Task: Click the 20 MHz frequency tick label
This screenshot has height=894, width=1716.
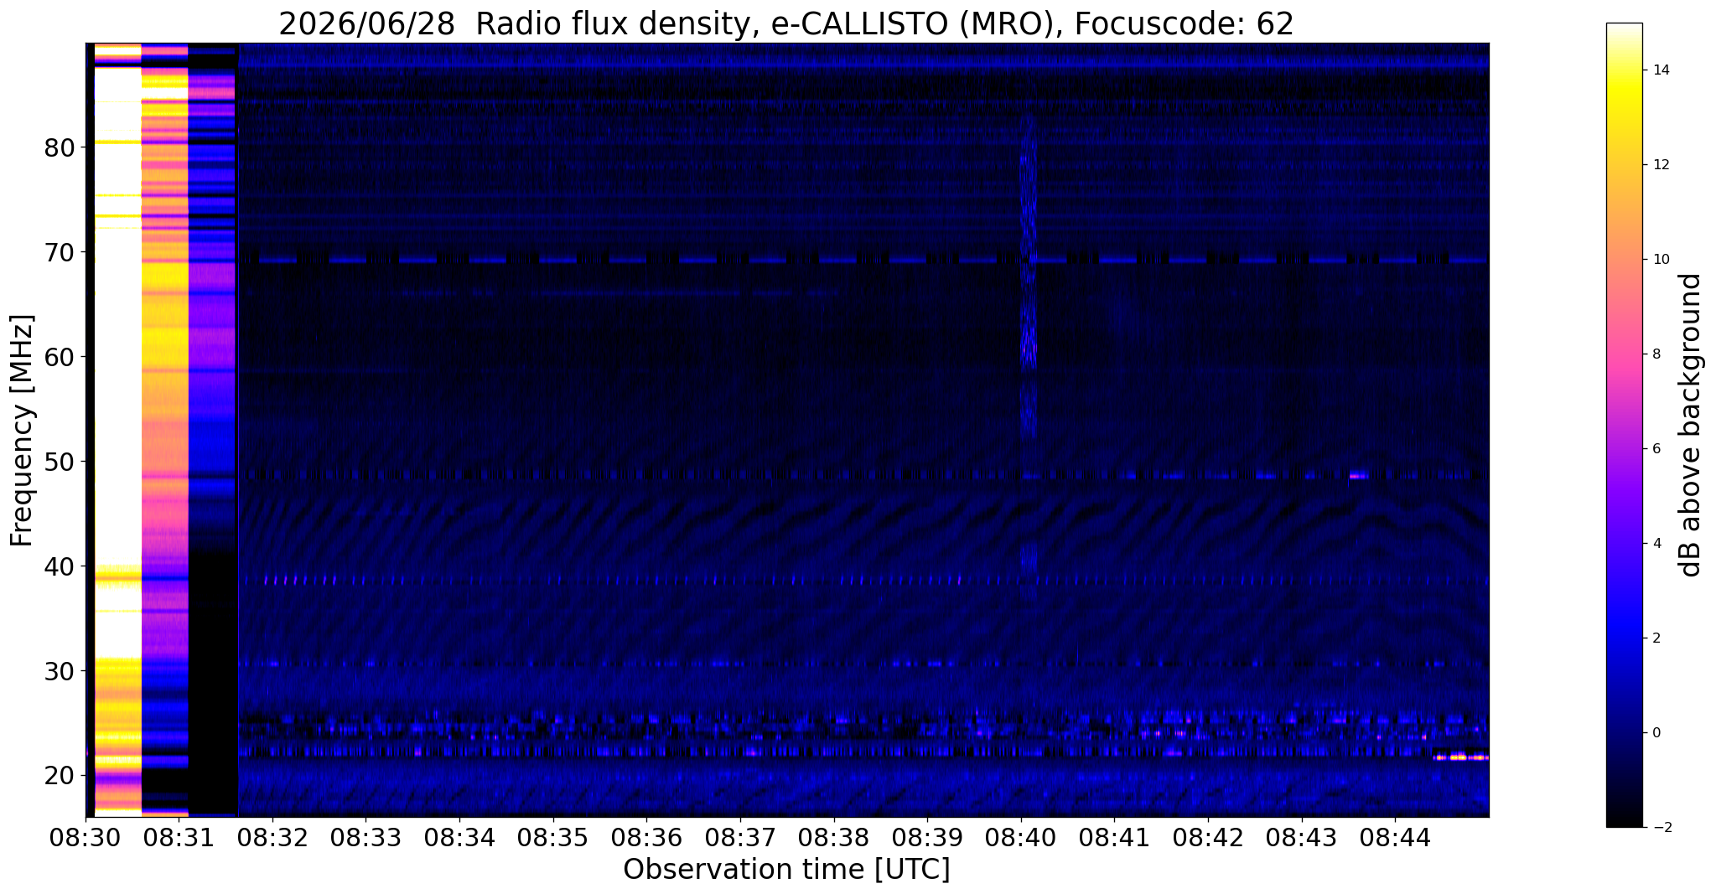Action: click(60, 776)
